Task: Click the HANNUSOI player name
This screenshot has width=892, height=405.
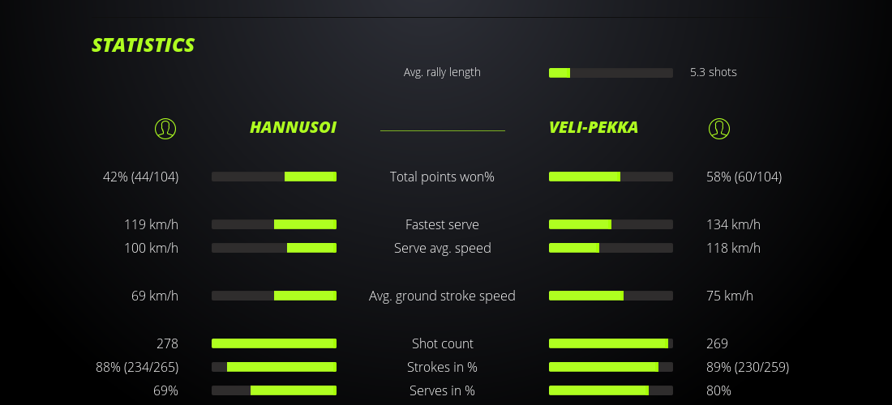Action: pyautogui.click(x=293, y=128)
